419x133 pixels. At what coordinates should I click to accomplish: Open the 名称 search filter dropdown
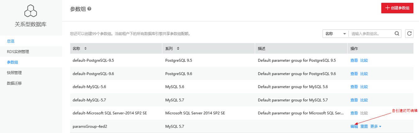click(x=336, y=34)
